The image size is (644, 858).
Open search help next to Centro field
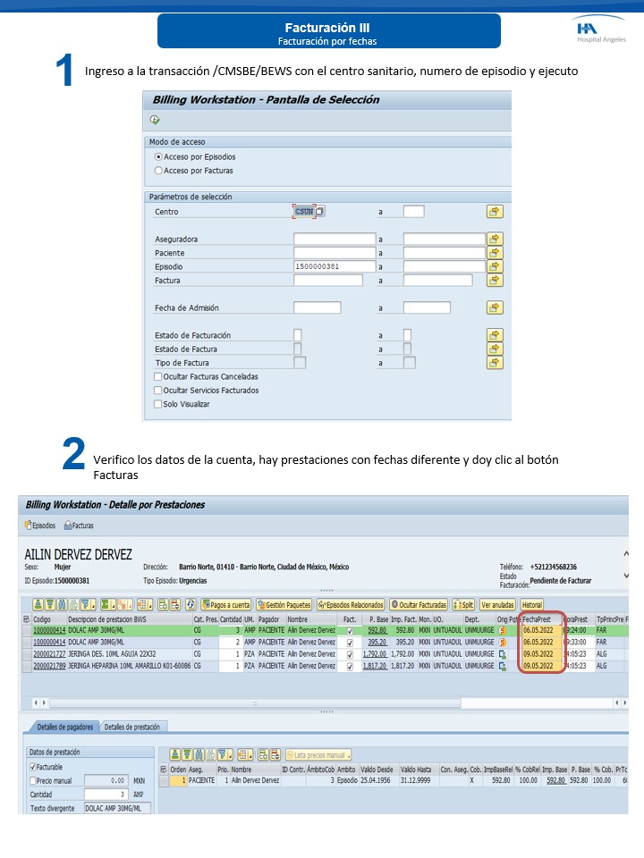click(321, 212)
